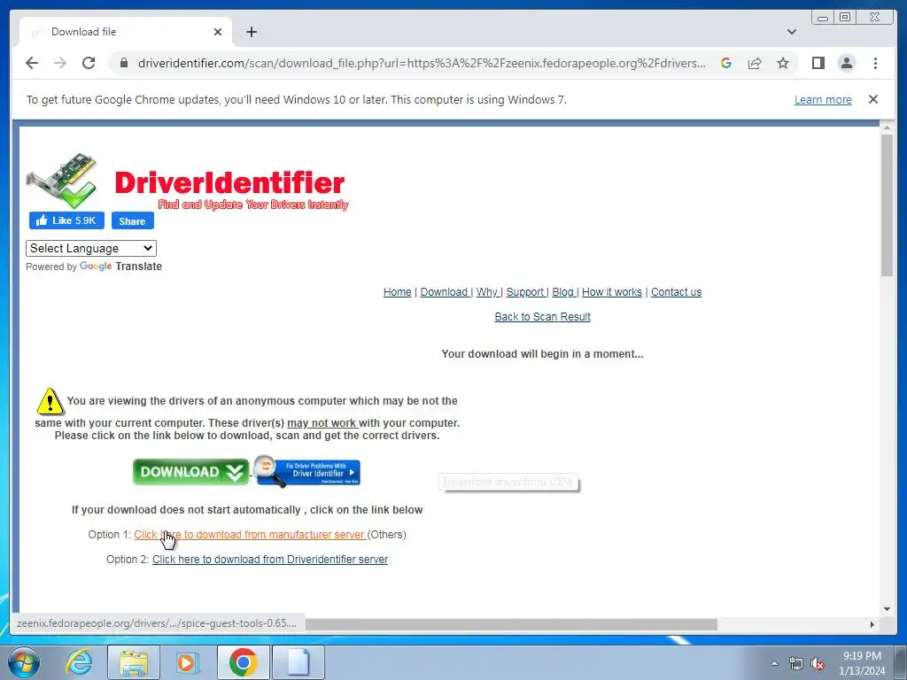The width and height of the screenshot is (907, 680).
Task: Like the page on Facebook
Action: [66, 220]
